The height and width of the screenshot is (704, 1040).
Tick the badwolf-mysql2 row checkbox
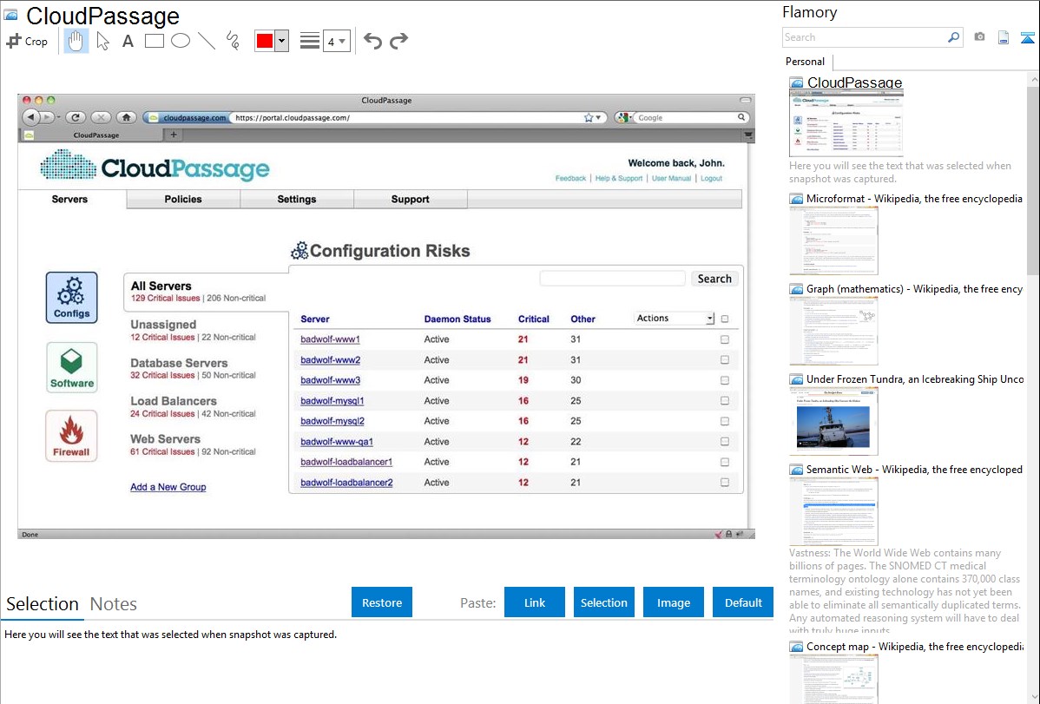coord(724,421)
